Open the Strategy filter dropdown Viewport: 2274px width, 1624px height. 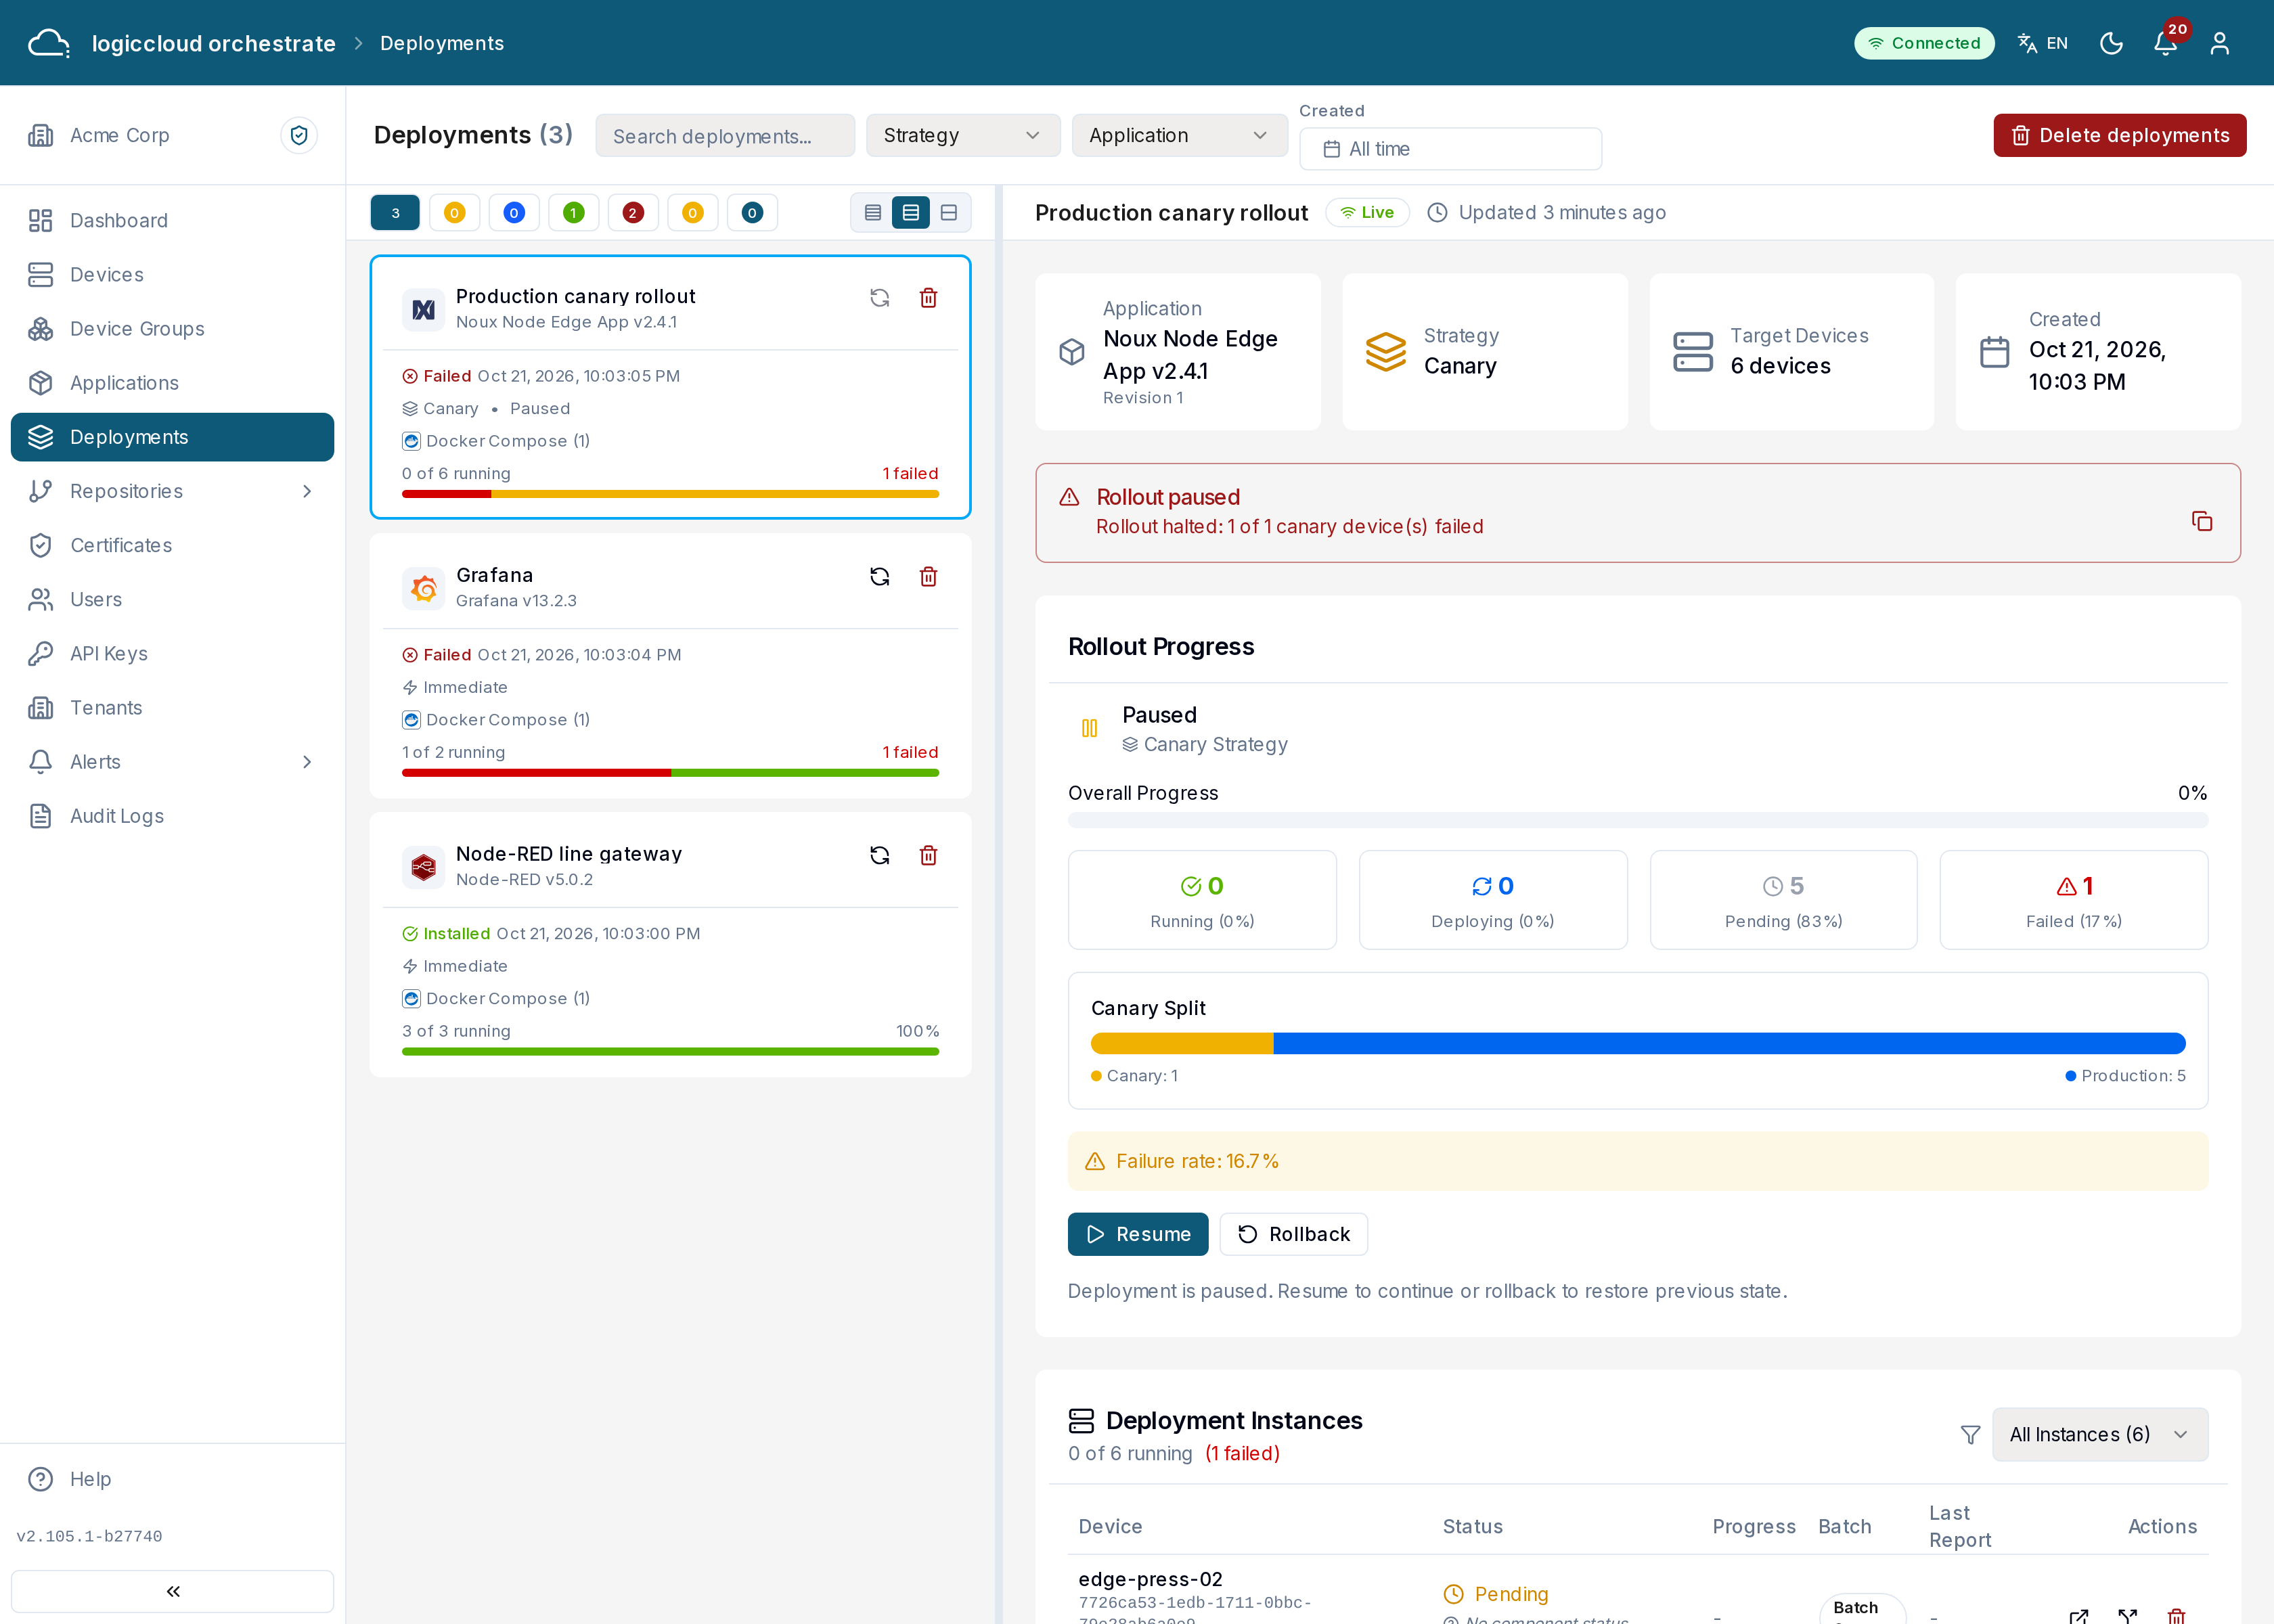tap(963, 135)
